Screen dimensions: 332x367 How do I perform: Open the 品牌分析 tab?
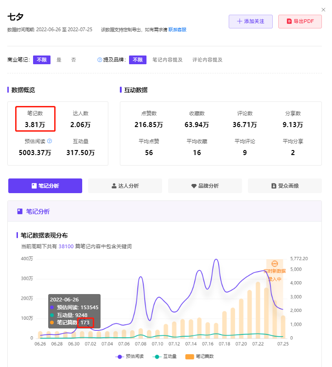(x=205, y=186)
